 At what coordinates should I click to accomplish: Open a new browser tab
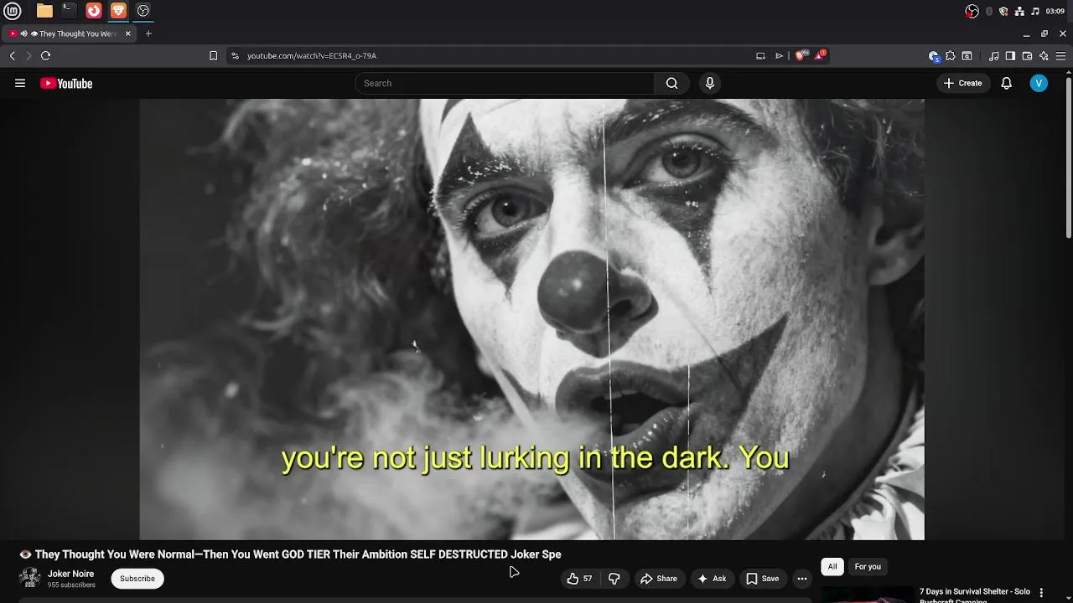pos(148,33)
